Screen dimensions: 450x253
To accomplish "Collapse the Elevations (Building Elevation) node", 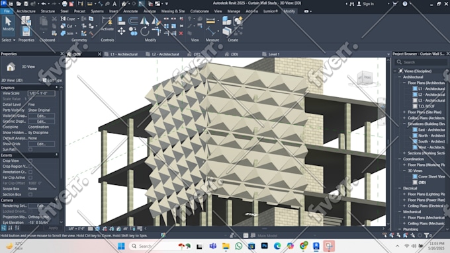I will pos(404,124).
